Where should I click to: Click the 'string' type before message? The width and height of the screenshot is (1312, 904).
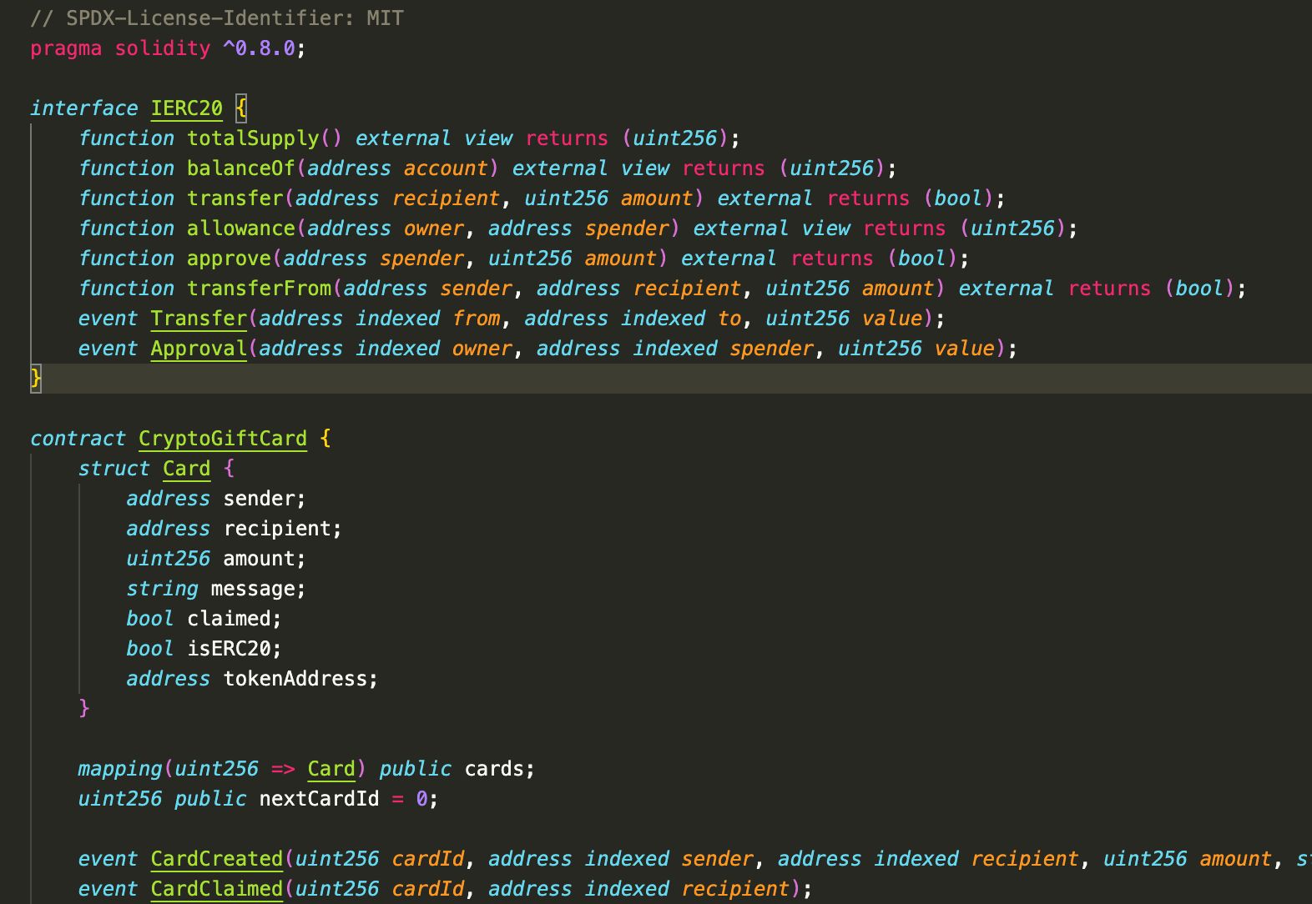pyautogui.click(x=163, y=589)
